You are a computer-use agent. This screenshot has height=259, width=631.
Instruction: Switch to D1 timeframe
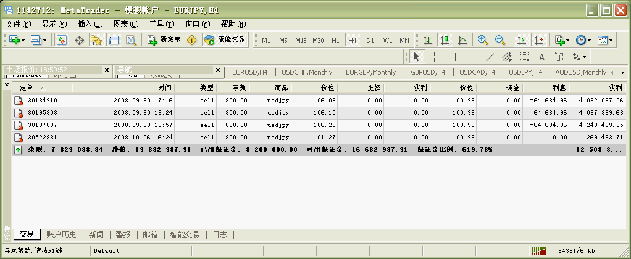point(370,40)
